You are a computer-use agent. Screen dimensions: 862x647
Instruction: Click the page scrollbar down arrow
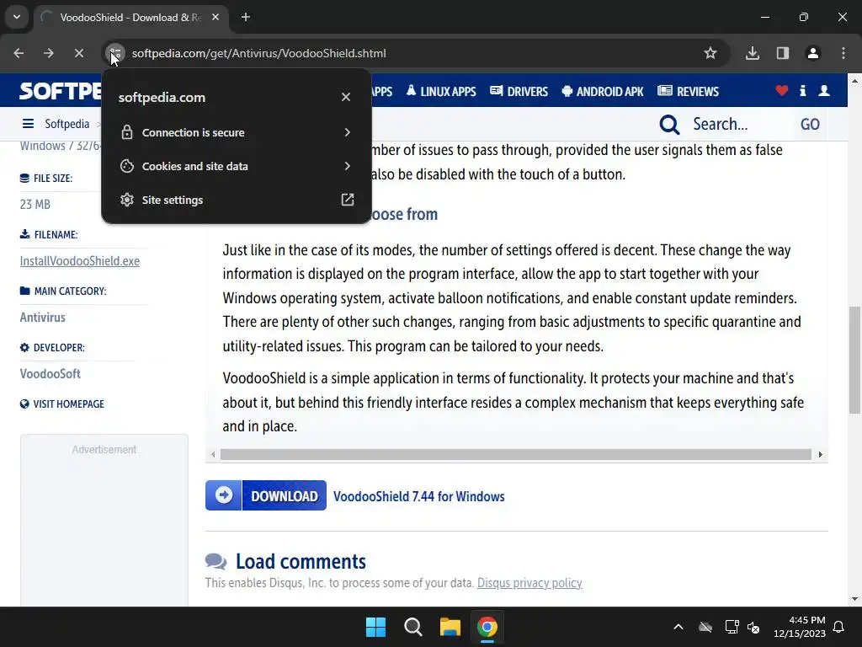[855, 599]
